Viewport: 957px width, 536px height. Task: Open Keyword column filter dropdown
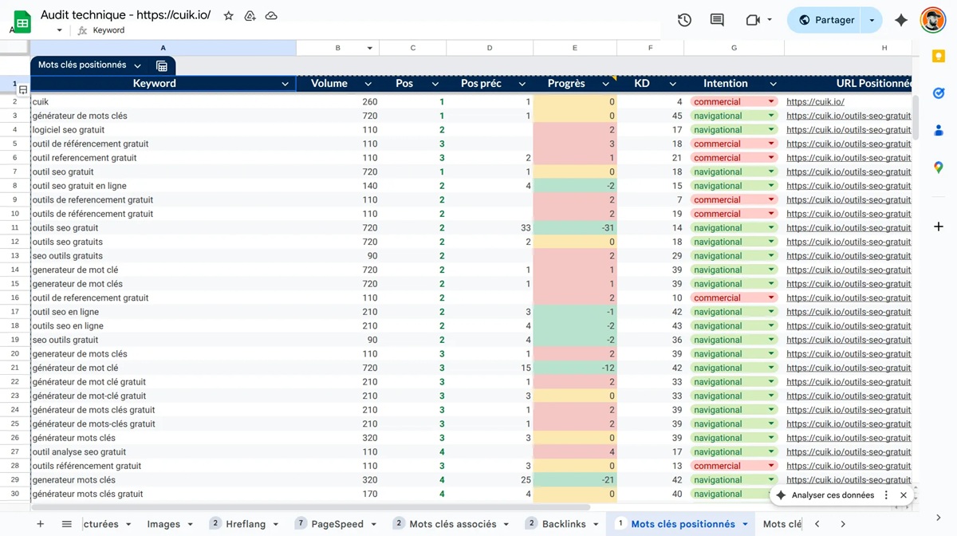[x=286, y=84]
